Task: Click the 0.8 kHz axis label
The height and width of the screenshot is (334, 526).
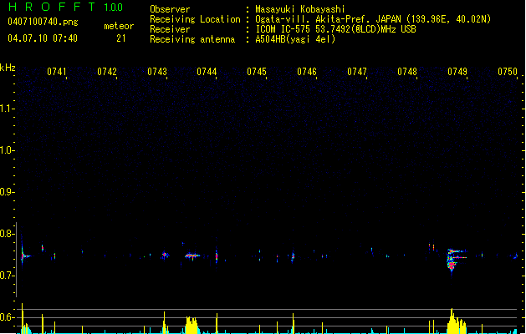Action: (7, 234)
